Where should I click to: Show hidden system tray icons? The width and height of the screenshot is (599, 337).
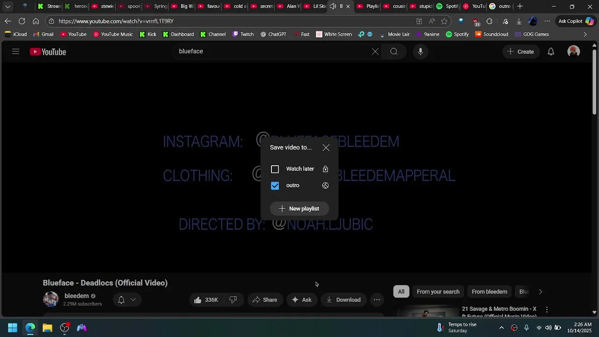[x=502, y=328]
